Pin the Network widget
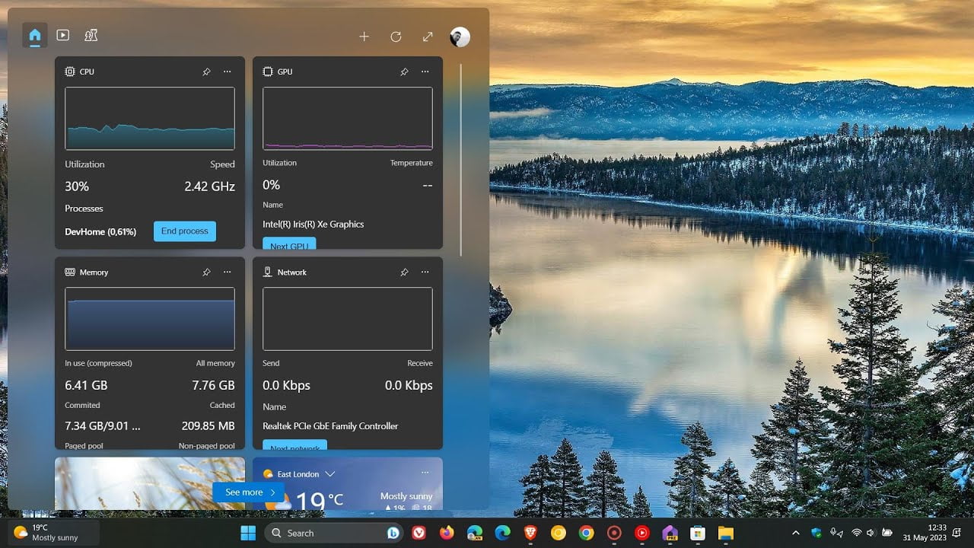974x548 pixels. (x=404, y=272)
